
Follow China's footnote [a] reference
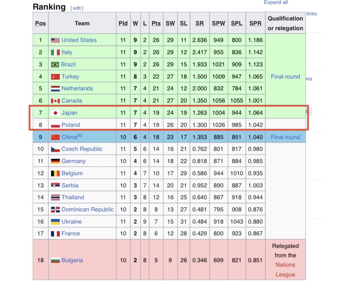[x=80, y=135]
